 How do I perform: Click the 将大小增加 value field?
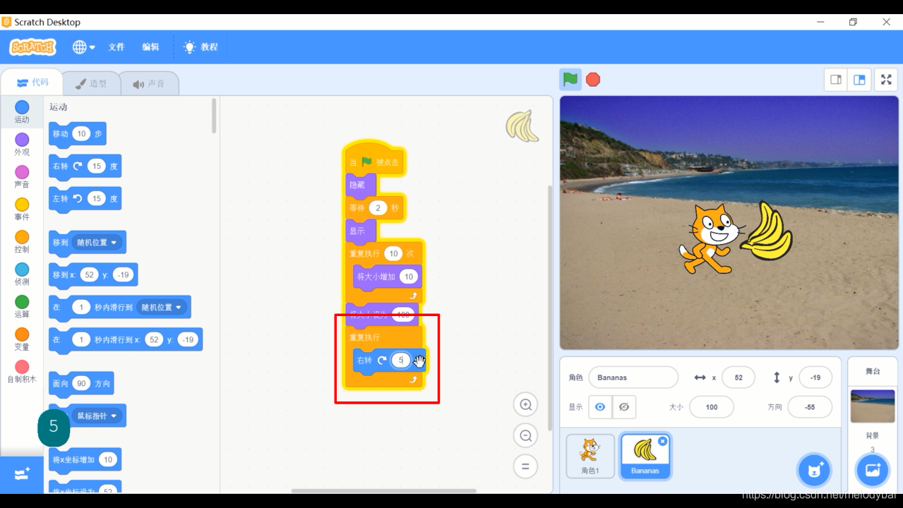(409, 277)
